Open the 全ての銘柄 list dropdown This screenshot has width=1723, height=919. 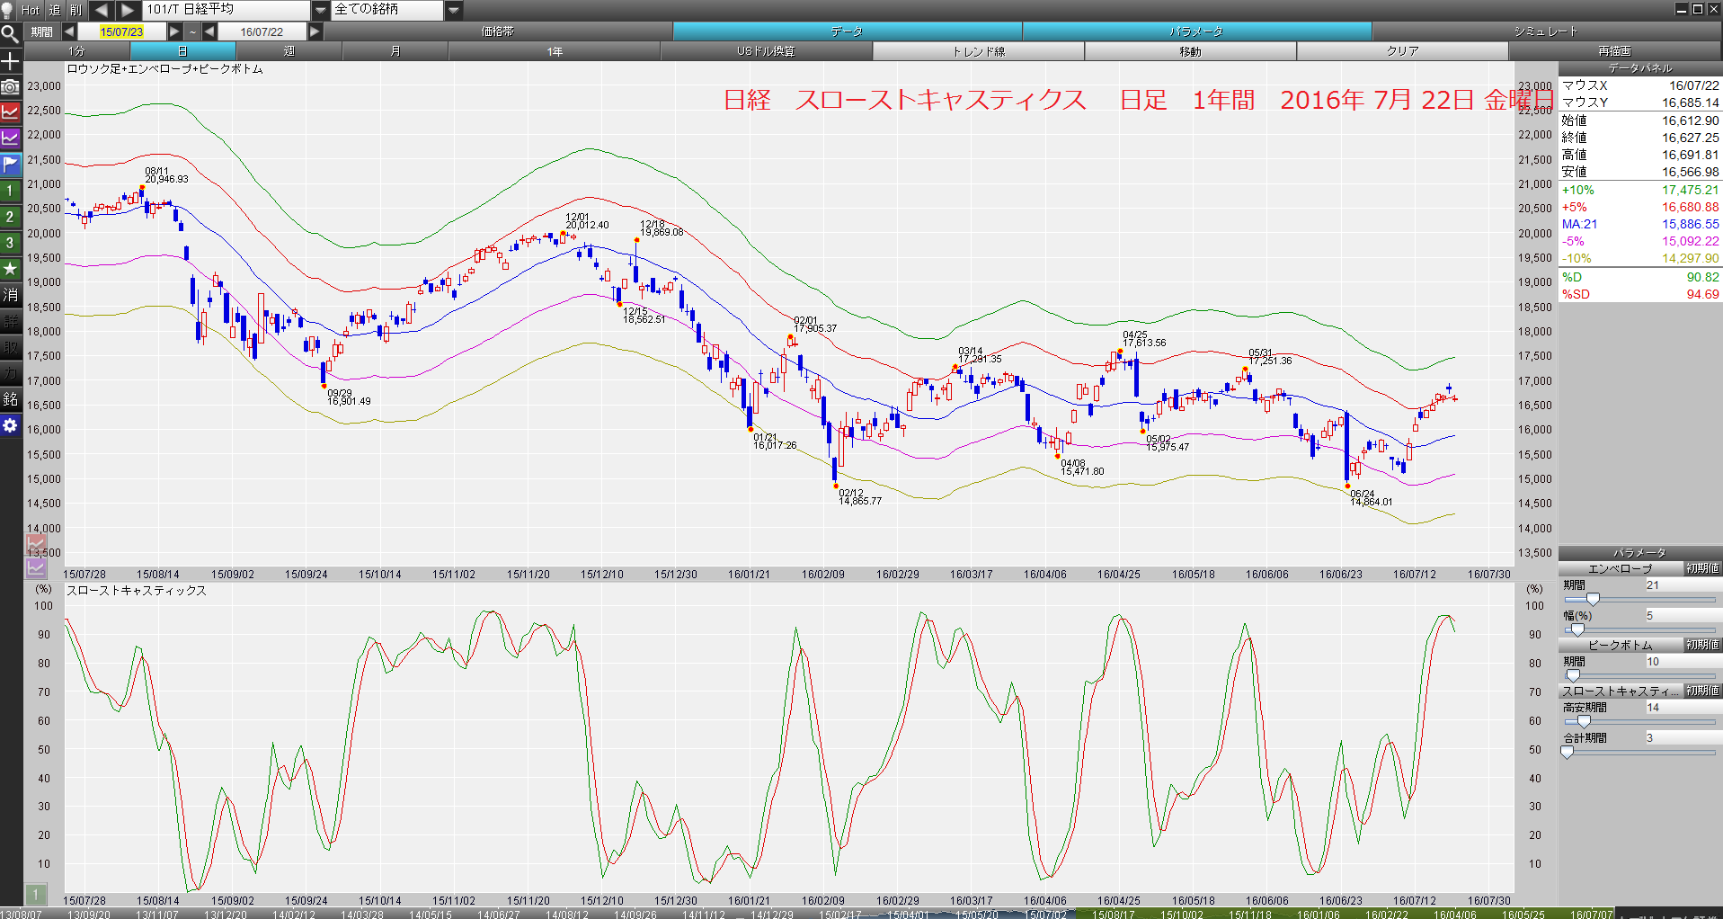[454, 10]
